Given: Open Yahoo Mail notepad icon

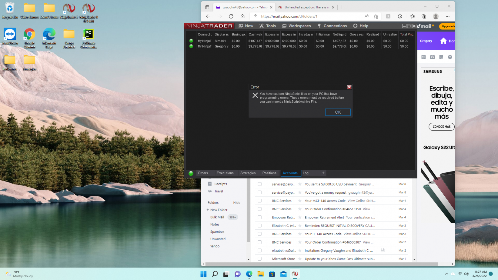Looking at the screenshot, I should 441,57.
